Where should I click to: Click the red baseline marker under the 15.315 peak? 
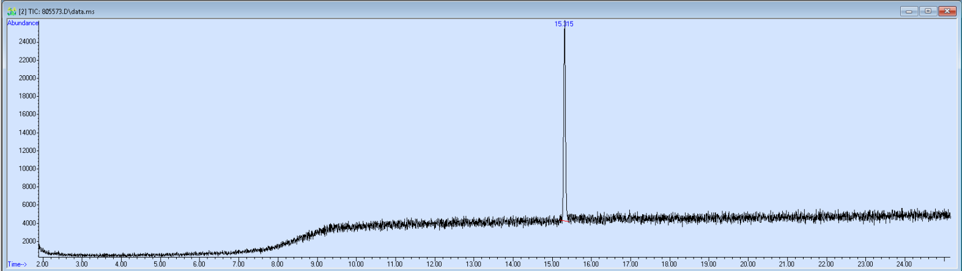(565, 221)
